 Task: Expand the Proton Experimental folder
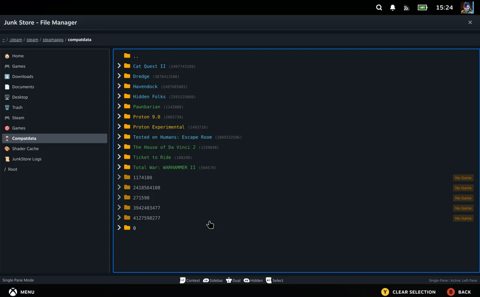[119, 127]
